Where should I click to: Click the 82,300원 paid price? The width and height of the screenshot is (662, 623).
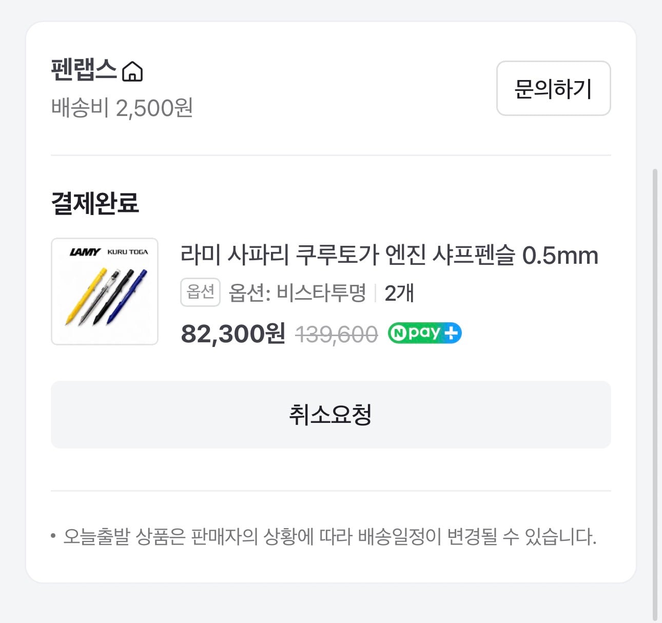click(x=233, y=334)
